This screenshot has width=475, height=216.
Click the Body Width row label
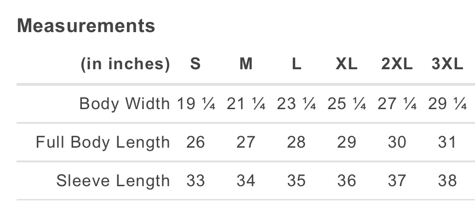point(124,104)
